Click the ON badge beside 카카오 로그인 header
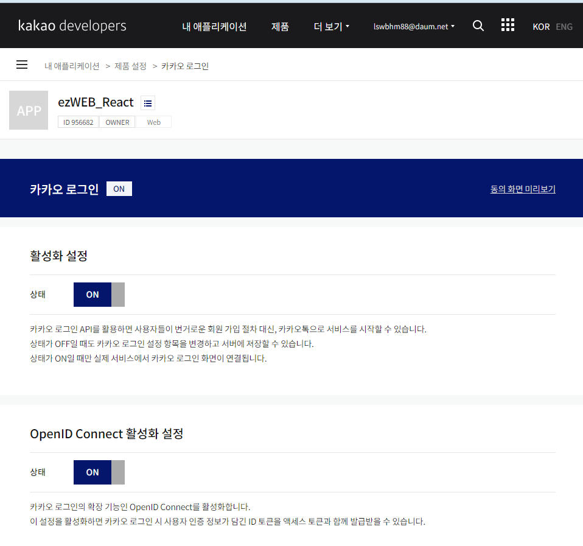Viewport: 583px width, 546px height. (119, 189)
